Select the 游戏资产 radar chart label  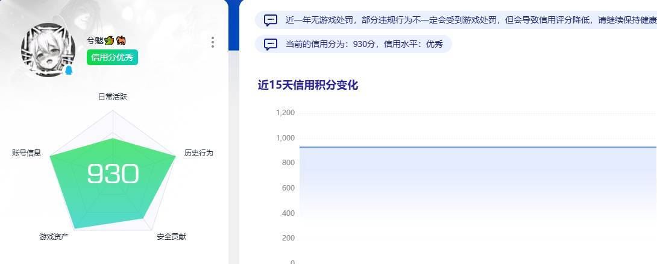pos(54,237)
